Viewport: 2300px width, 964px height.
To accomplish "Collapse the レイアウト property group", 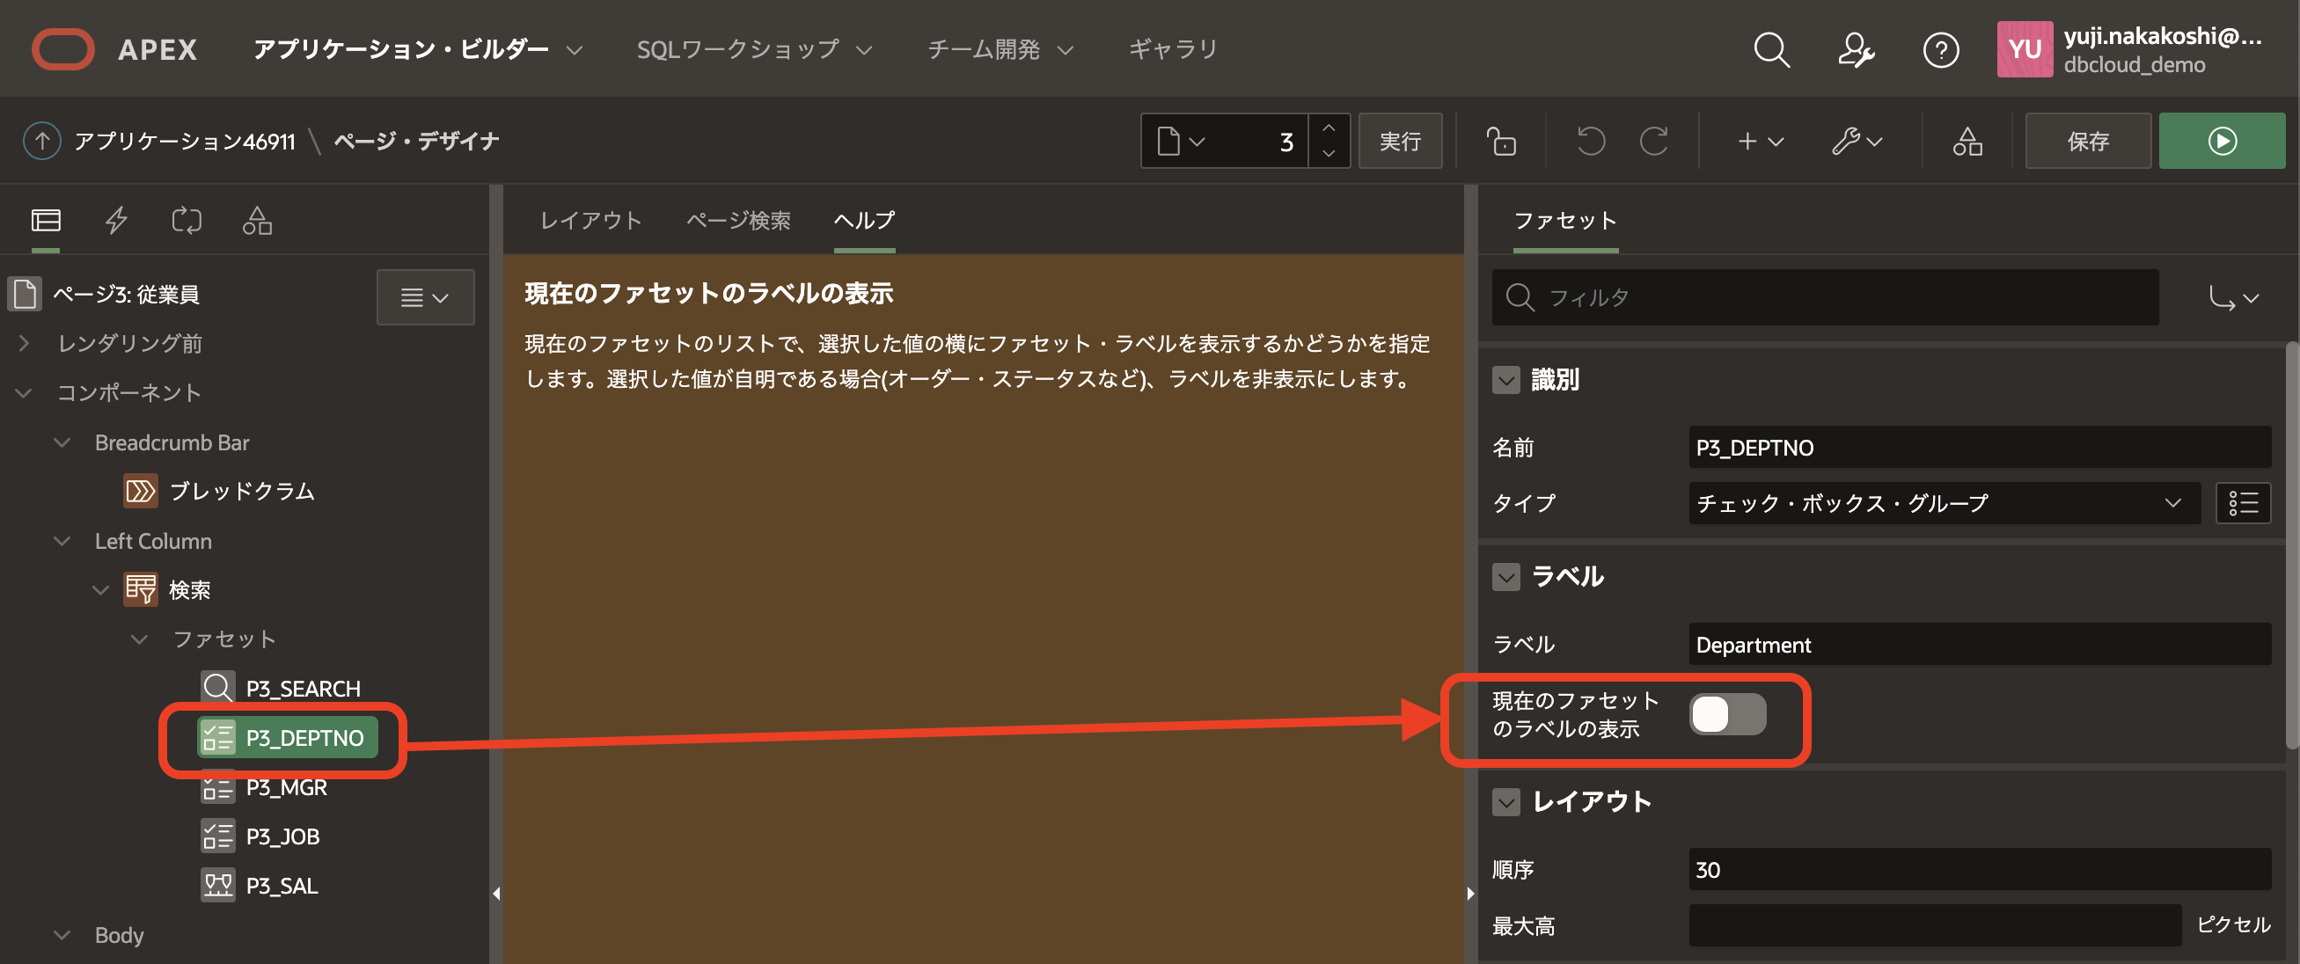I will 1505,802.
